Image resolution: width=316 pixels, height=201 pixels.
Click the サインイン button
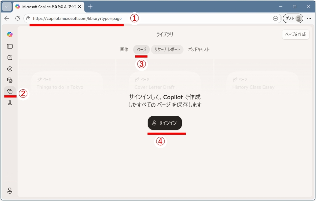point(165,123)
